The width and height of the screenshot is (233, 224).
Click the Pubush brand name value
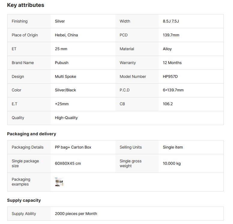[x=61, y=63]
